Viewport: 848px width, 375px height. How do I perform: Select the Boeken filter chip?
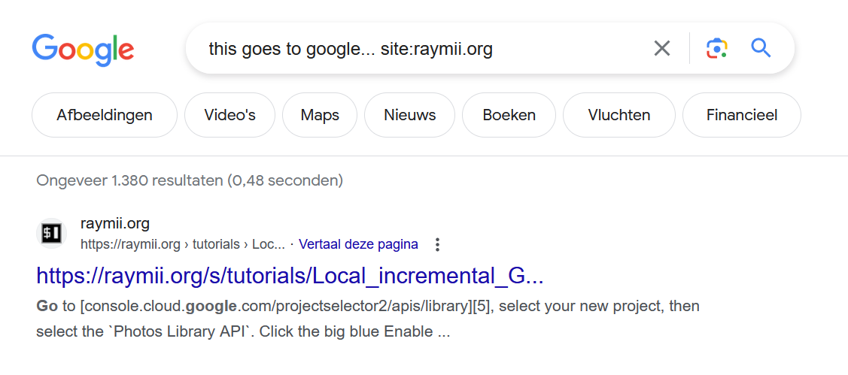point(509,115)
